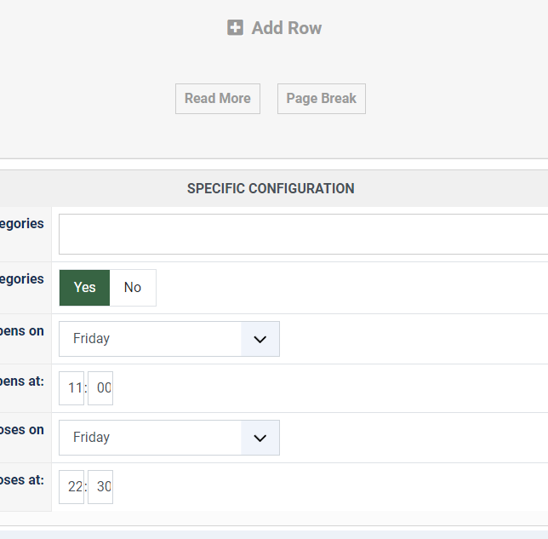The height and width of the screenshot is (539, 548).
Task: Click the 'Closes on' row label
Action: (x=22, y=430)
